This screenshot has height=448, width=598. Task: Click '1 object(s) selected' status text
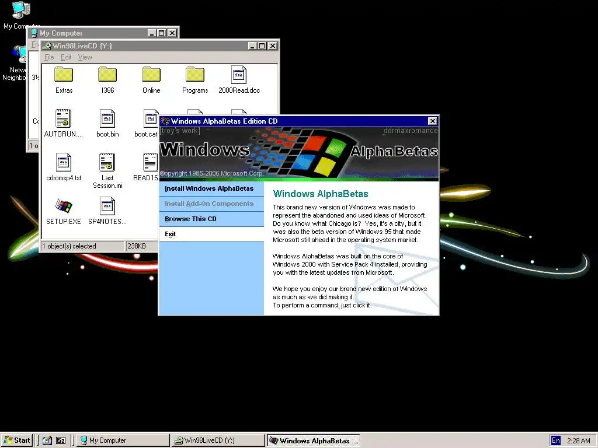(69, 246)
